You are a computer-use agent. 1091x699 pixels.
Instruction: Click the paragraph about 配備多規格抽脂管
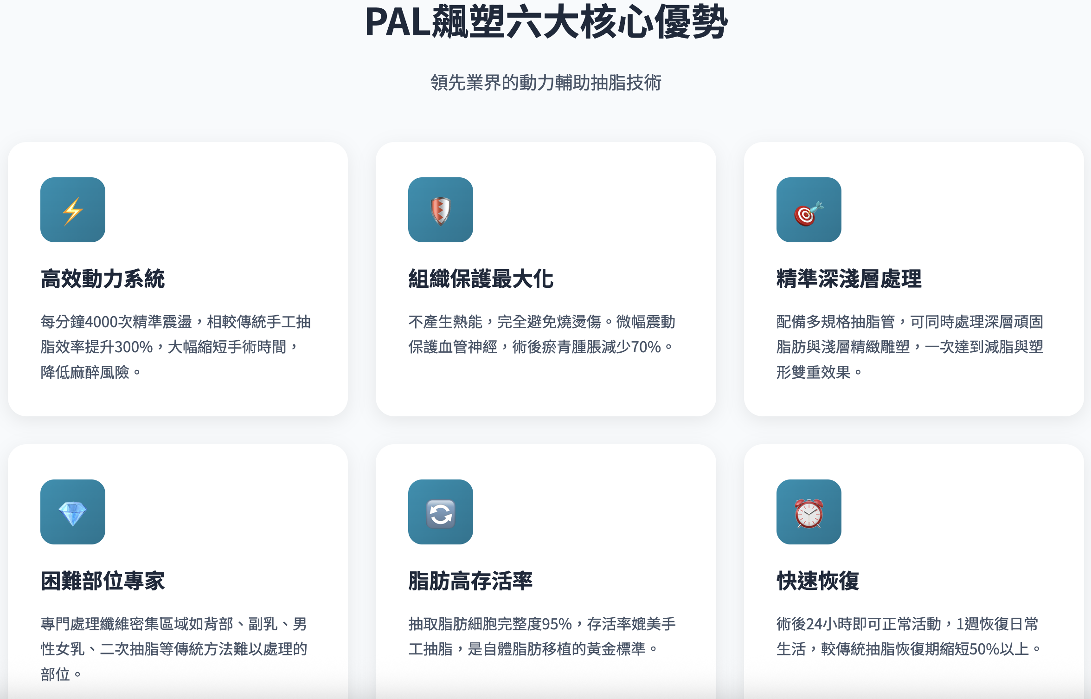point(909,347)
